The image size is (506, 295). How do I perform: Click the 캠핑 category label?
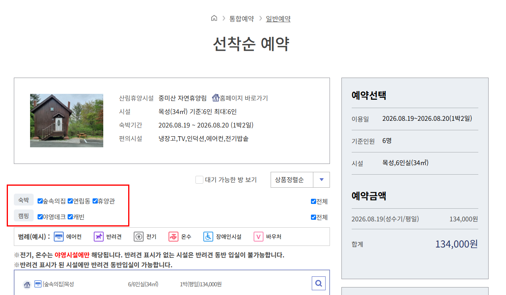coord(24,216)
